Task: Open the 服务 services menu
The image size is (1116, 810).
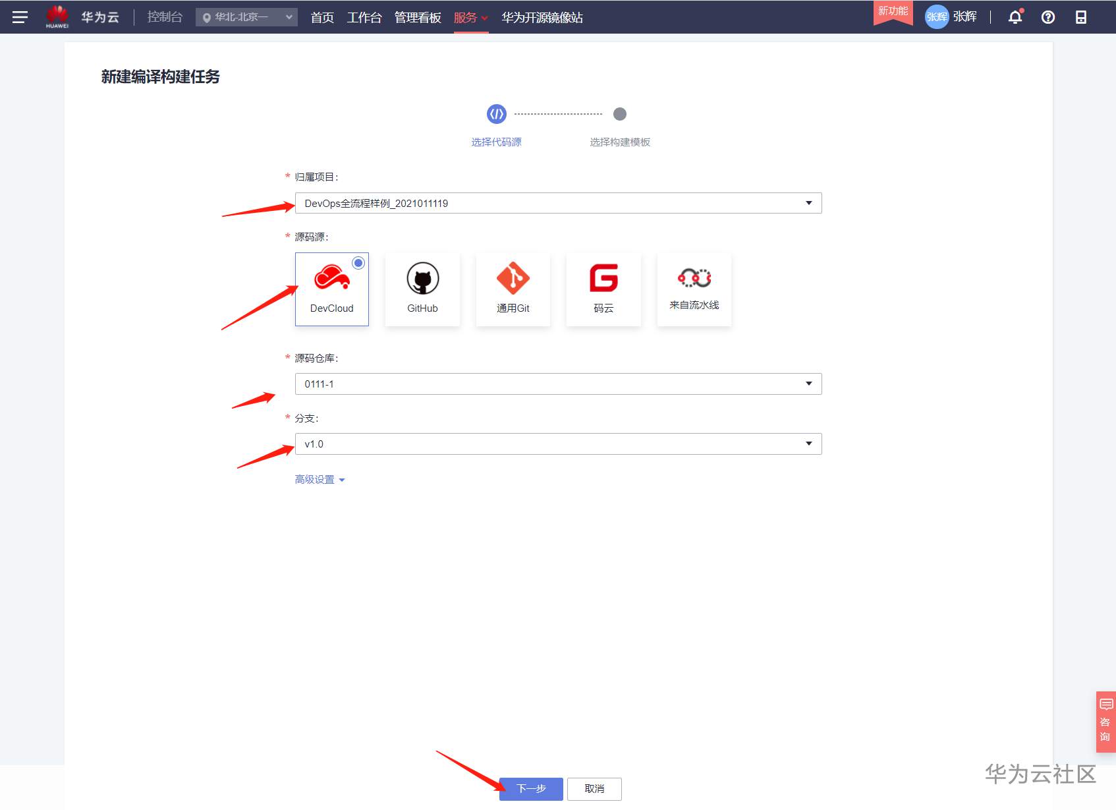Action: 470,18
